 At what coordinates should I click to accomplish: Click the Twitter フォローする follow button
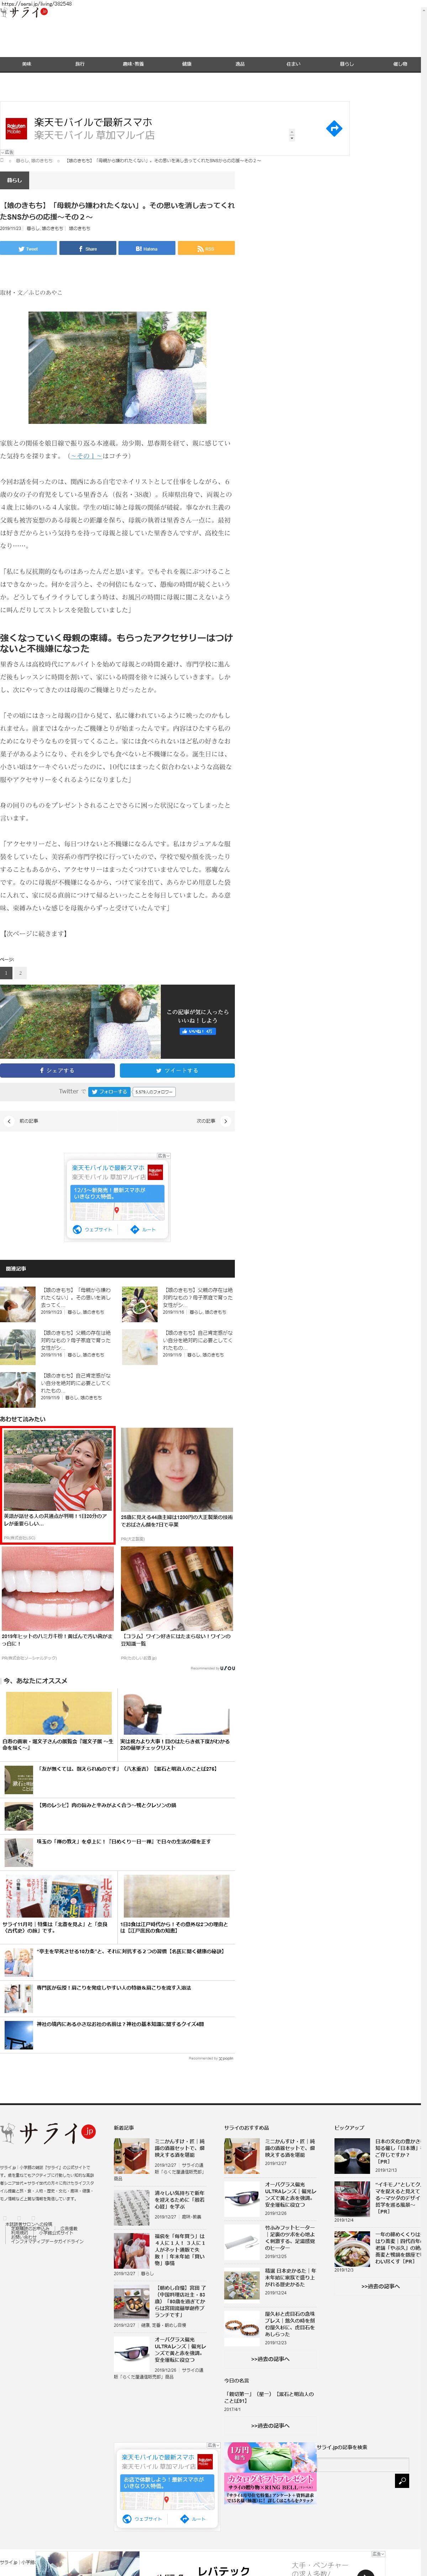pos(109,1092)
